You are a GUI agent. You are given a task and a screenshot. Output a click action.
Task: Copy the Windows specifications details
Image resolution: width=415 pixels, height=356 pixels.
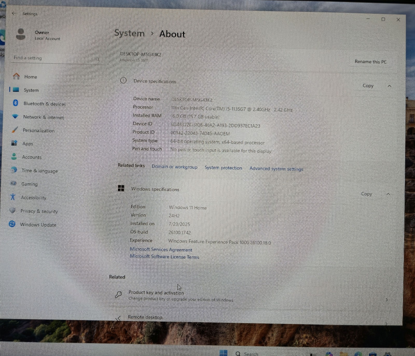click(366, 194)
